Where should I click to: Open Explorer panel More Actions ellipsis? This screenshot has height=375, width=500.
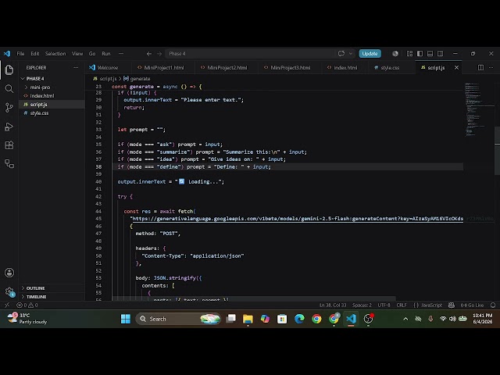pyautogui.click(x=76, y=68)
